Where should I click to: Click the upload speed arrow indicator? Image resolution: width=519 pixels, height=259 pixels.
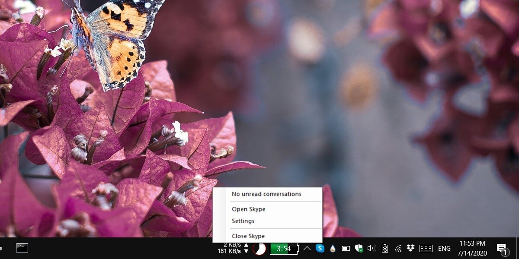(x=245, y=244)
